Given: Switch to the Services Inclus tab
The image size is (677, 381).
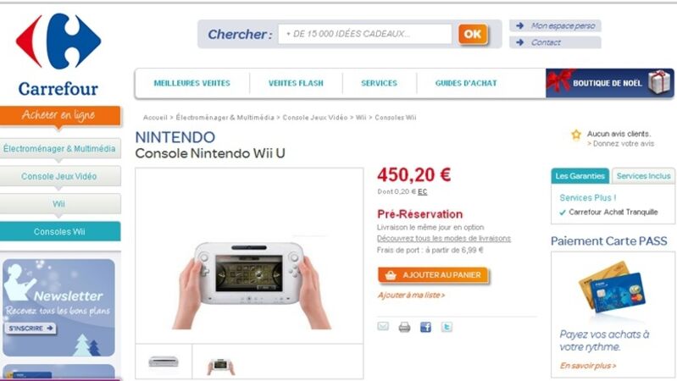Looking at the screenshot, I should (x=643, y=176).
